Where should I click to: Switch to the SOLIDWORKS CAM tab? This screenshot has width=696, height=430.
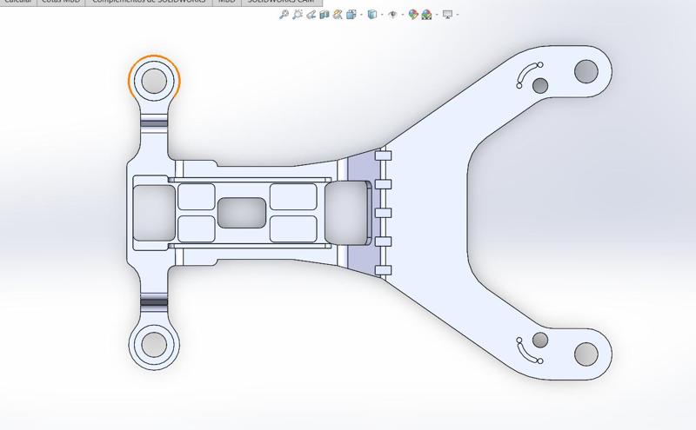pos(281,2)
